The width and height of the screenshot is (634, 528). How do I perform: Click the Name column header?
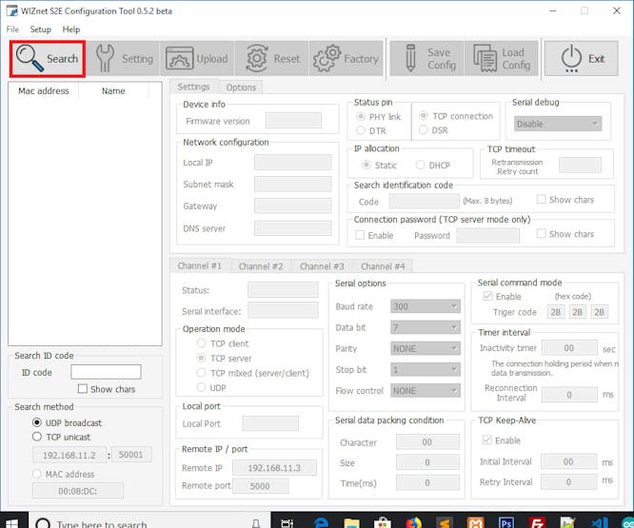[x=113, y=91]
